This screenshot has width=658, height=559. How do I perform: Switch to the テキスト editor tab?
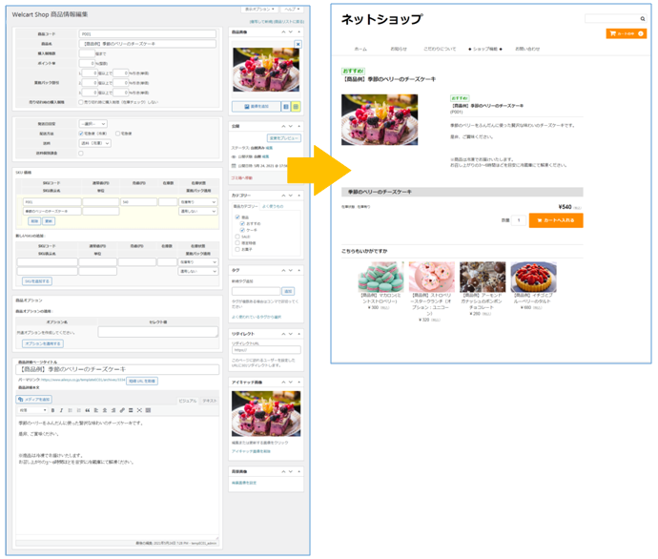click(209, 400)
